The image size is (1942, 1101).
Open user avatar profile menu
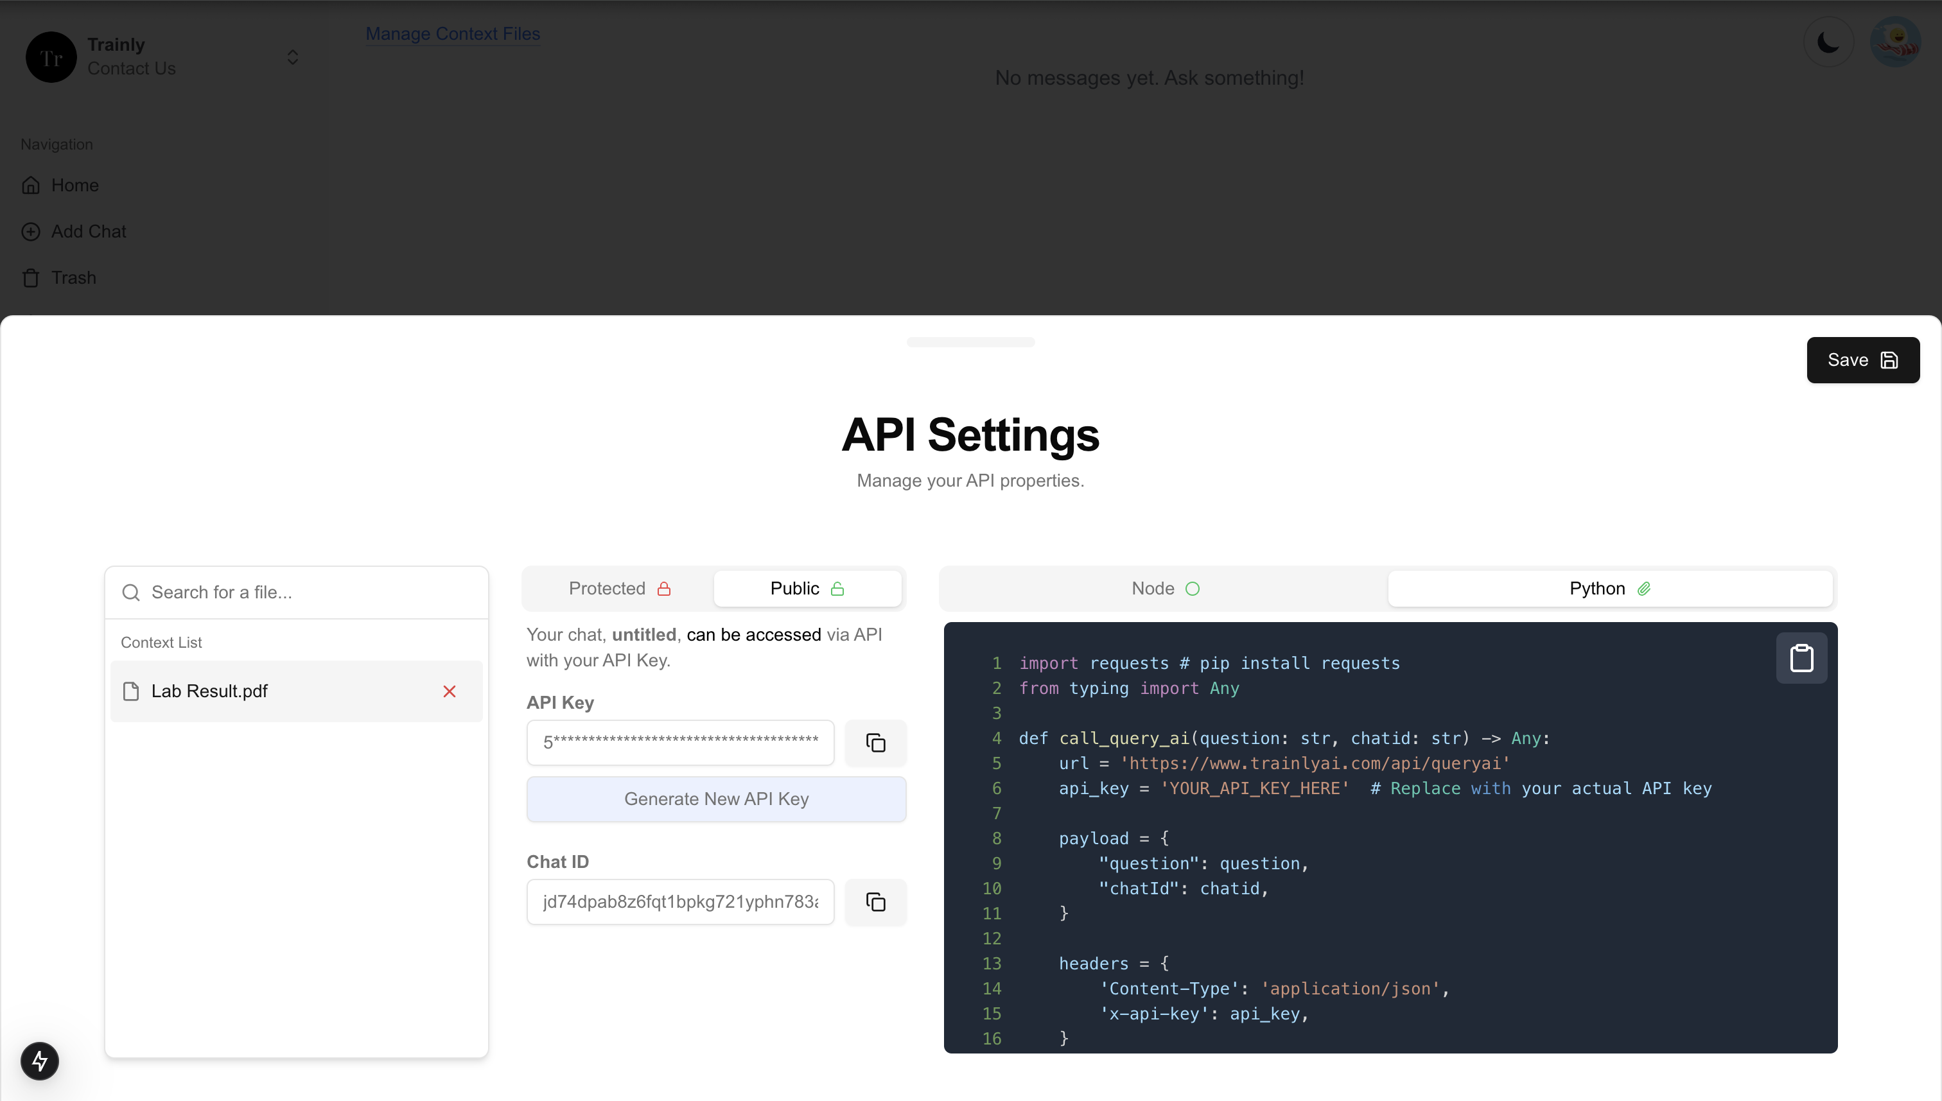coord(1894,42)
